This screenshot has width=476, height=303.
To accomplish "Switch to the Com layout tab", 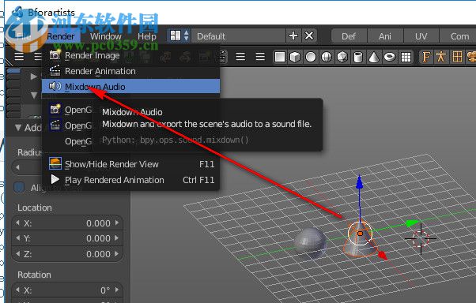I will click(x=459, y=36).
